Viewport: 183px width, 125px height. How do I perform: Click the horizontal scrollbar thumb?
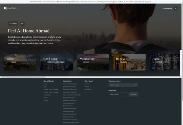pyautogui.click(x=23, y=77)
